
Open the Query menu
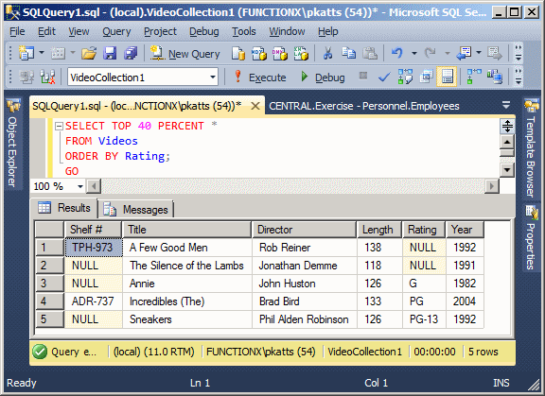116,31
